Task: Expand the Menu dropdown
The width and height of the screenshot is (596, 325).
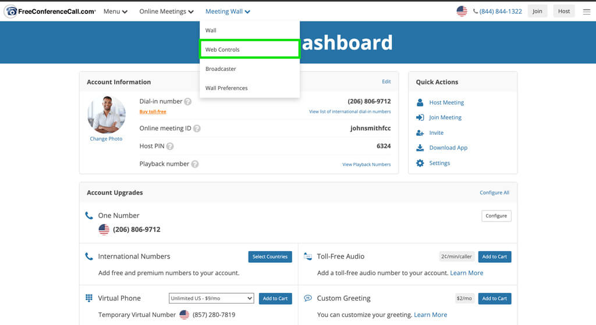Action: coord(115,12)
